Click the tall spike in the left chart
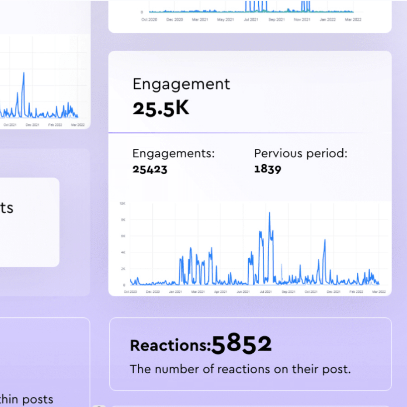The width and height of the screenshot is (407, 407). (23, 75)
